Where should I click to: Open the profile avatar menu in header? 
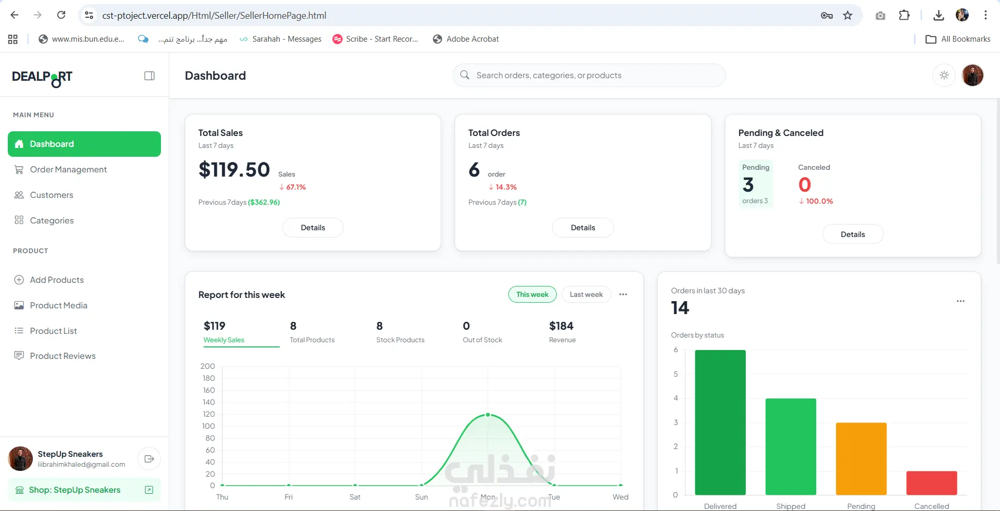(x=972, y=76)
